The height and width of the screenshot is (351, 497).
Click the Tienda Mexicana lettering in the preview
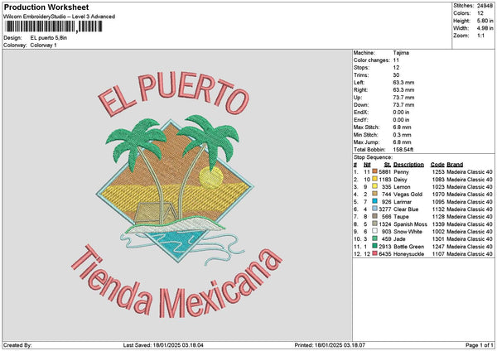[x=176, y=282]
